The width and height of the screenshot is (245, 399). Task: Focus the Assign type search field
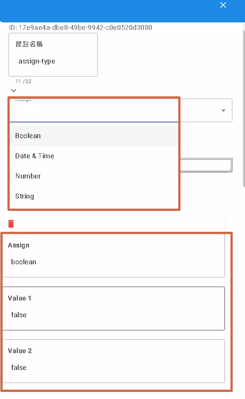pyautogui.click(x=93, y=112)
